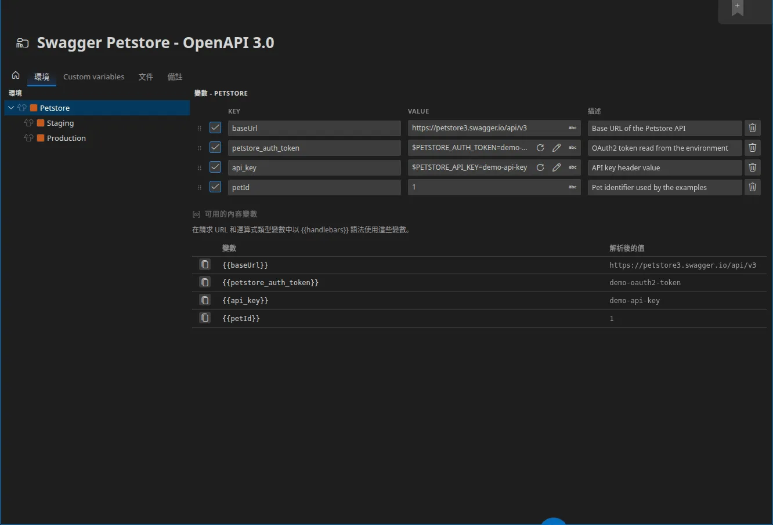Click the Petstore environment group icon
The image size is (773, 525).
click(x=22, y=108)
